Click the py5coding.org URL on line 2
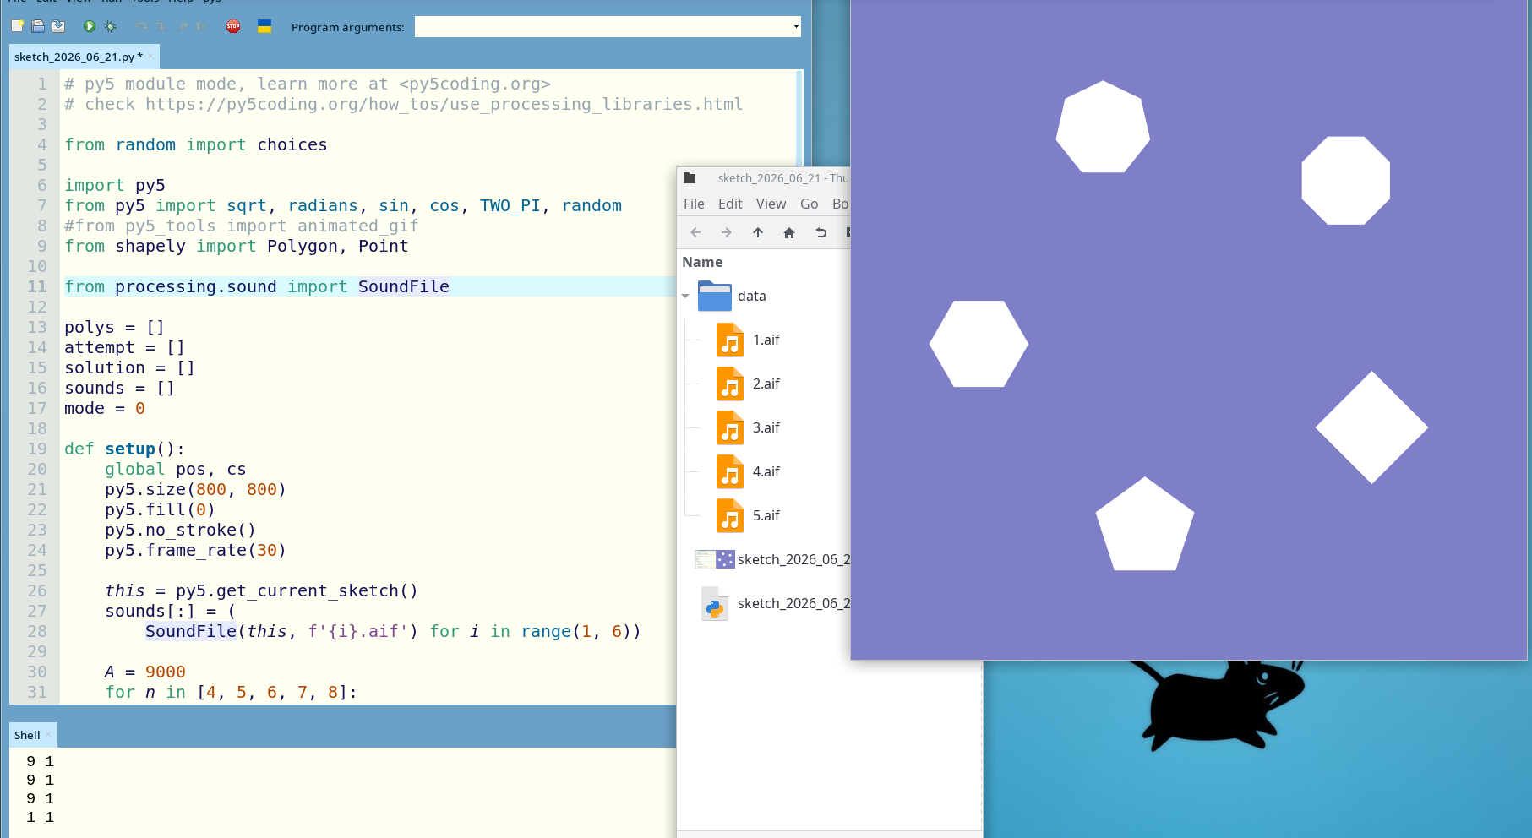This screenshot has height=838, width=1532. click(444, 104)
